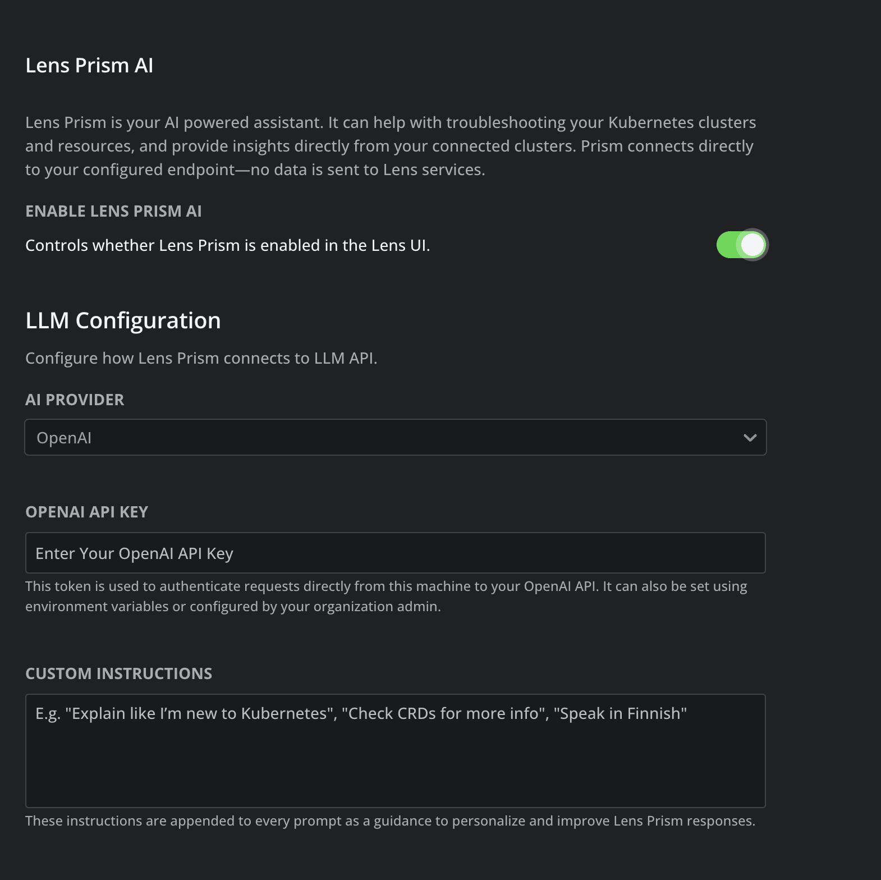This screenshot has height=880, width=881.
Task: Click the 'Lens Prism AI' page title
Action: click(89, 65)
